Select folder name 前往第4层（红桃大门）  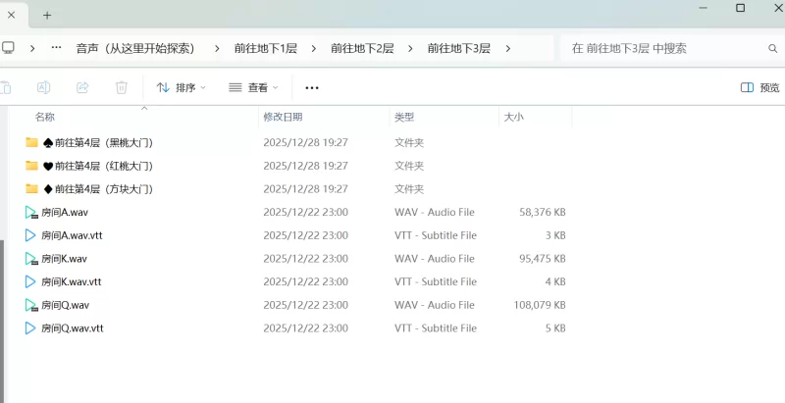(98, 166)
